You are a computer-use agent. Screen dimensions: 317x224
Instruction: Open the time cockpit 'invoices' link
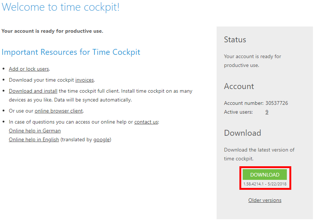(85, 80)
